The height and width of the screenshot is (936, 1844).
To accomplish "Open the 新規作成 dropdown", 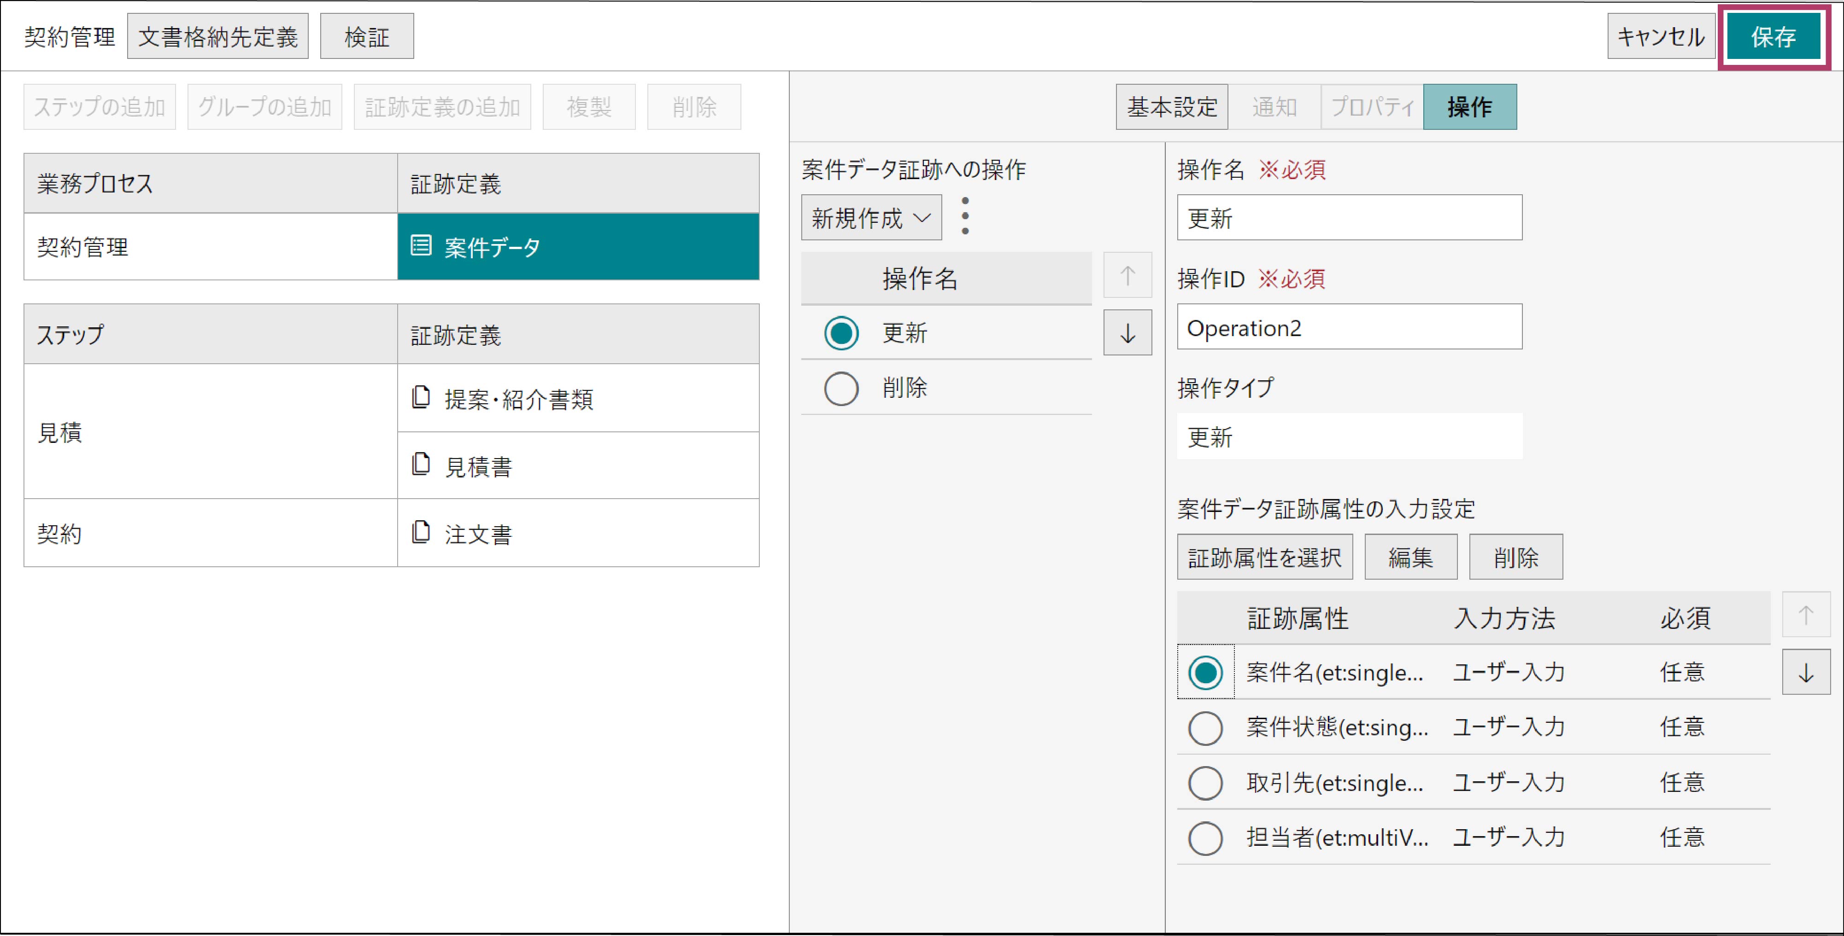I will click(x=871, y=217).
